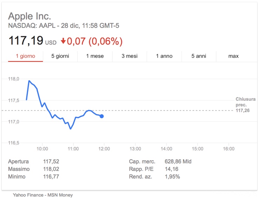
Task: Click the Rend. az. value 1,95%
Action: click(x=172, y=176)
